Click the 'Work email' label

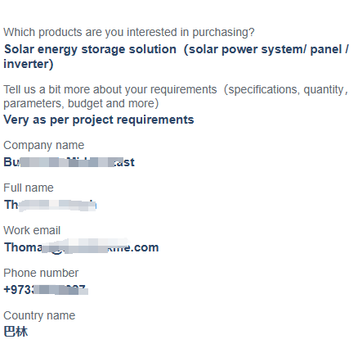[32, 230]
